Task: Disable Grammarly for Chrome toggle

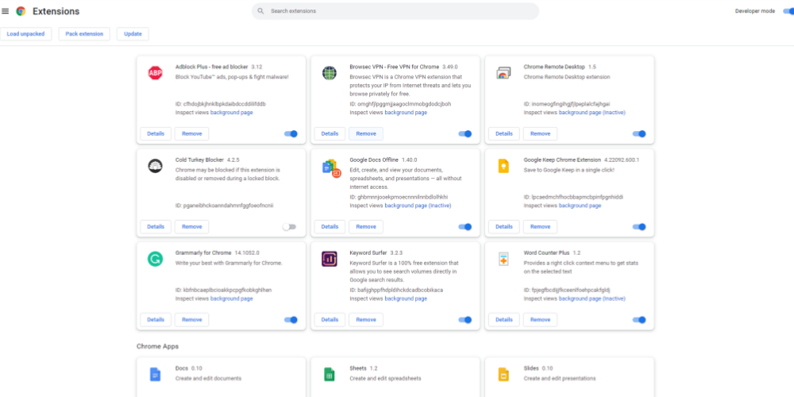Action: point(291,319)
